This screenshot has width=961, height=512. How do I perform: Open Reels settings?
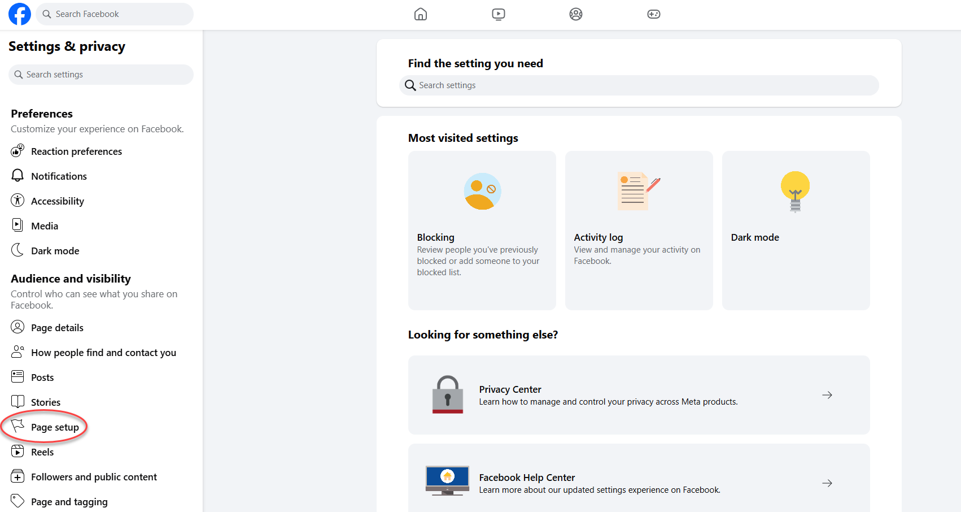point(42,452)
